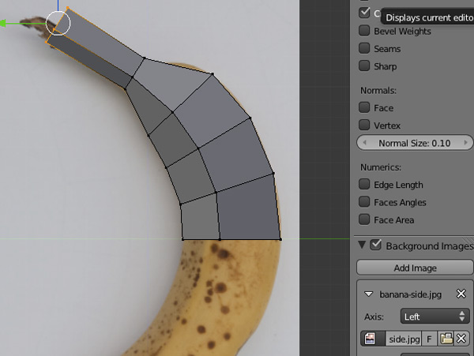Increase Normal Size with right arrow

click(x=465, y=143)
